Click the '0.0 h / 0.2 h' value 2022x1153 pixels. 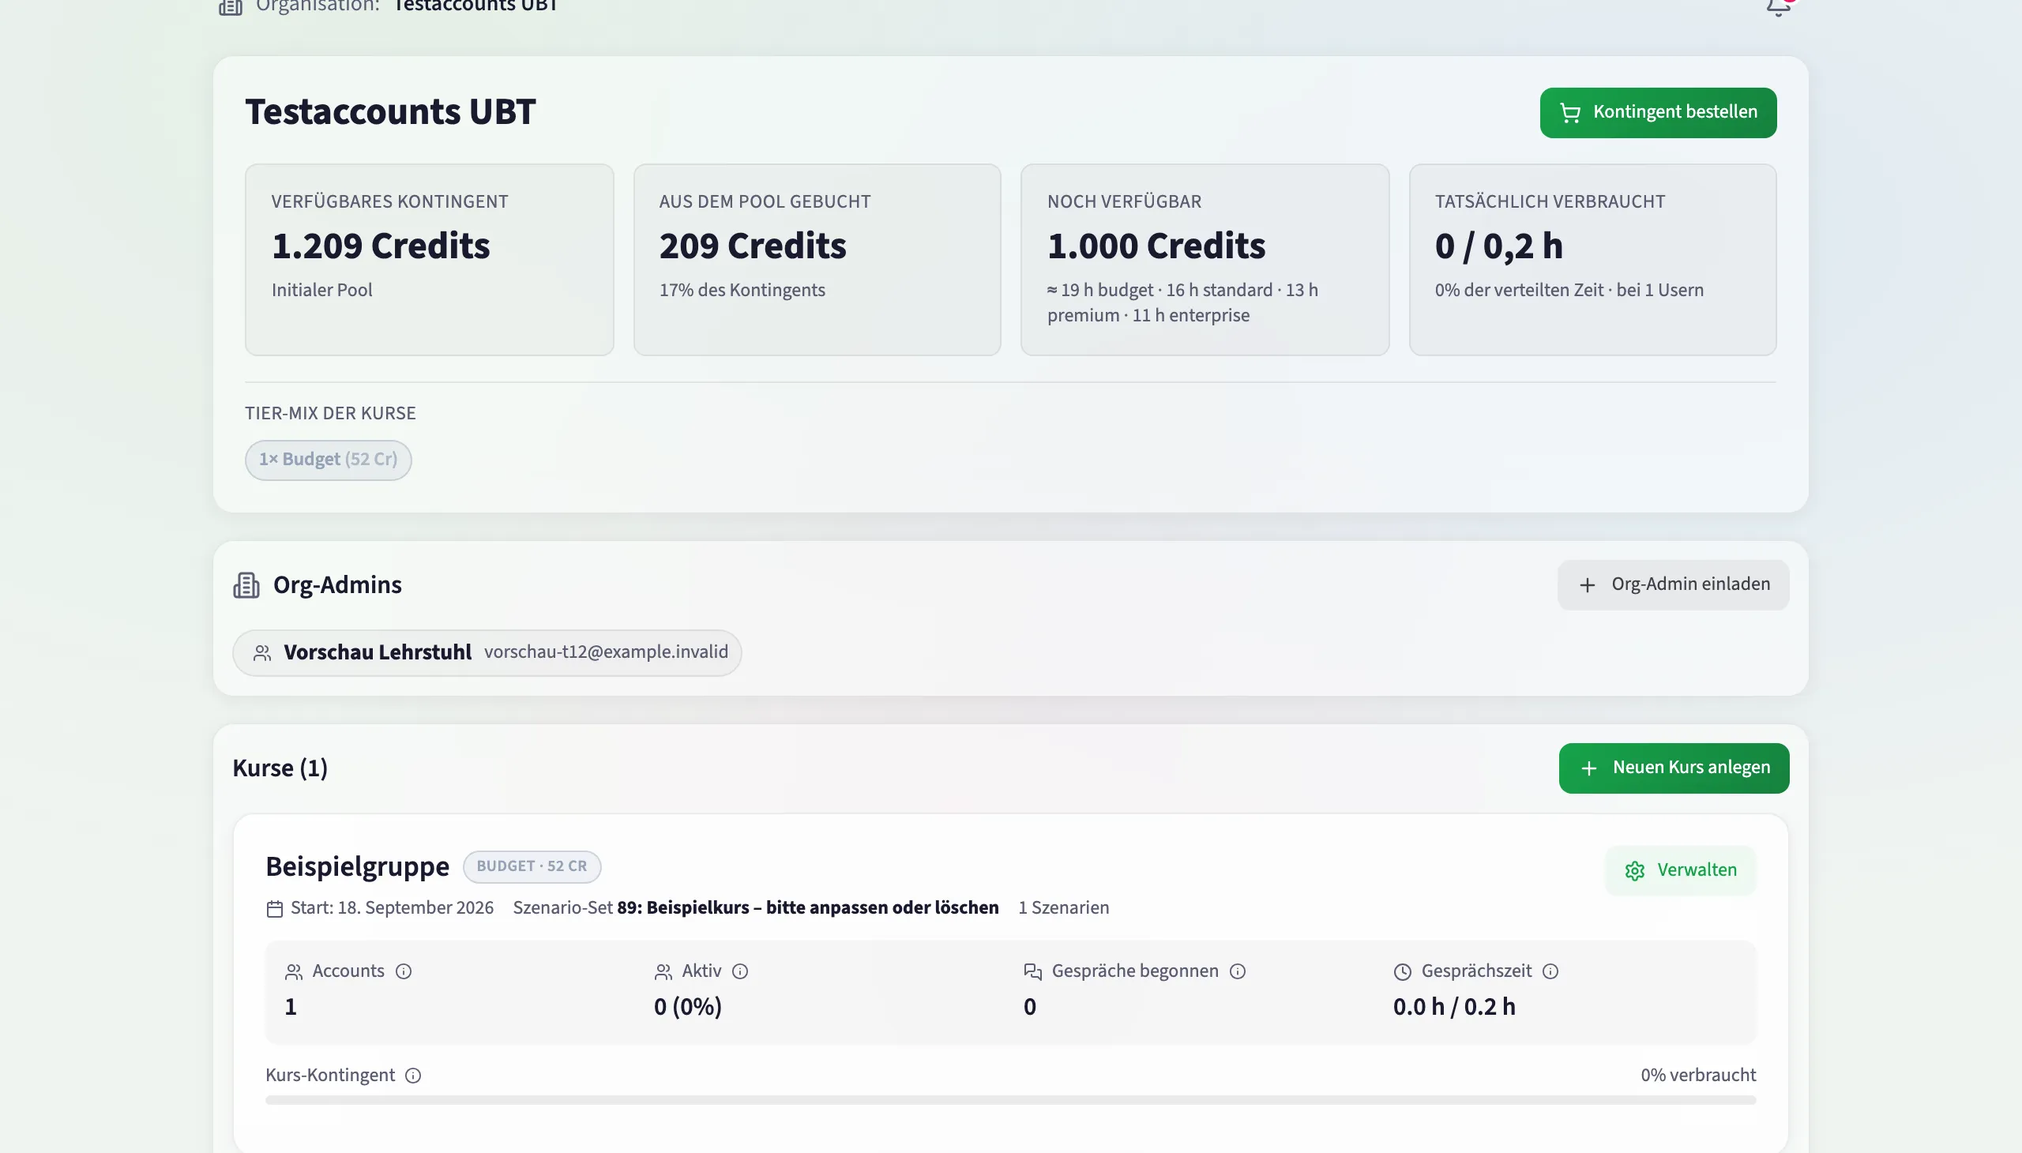[x=1454, y=1007]
